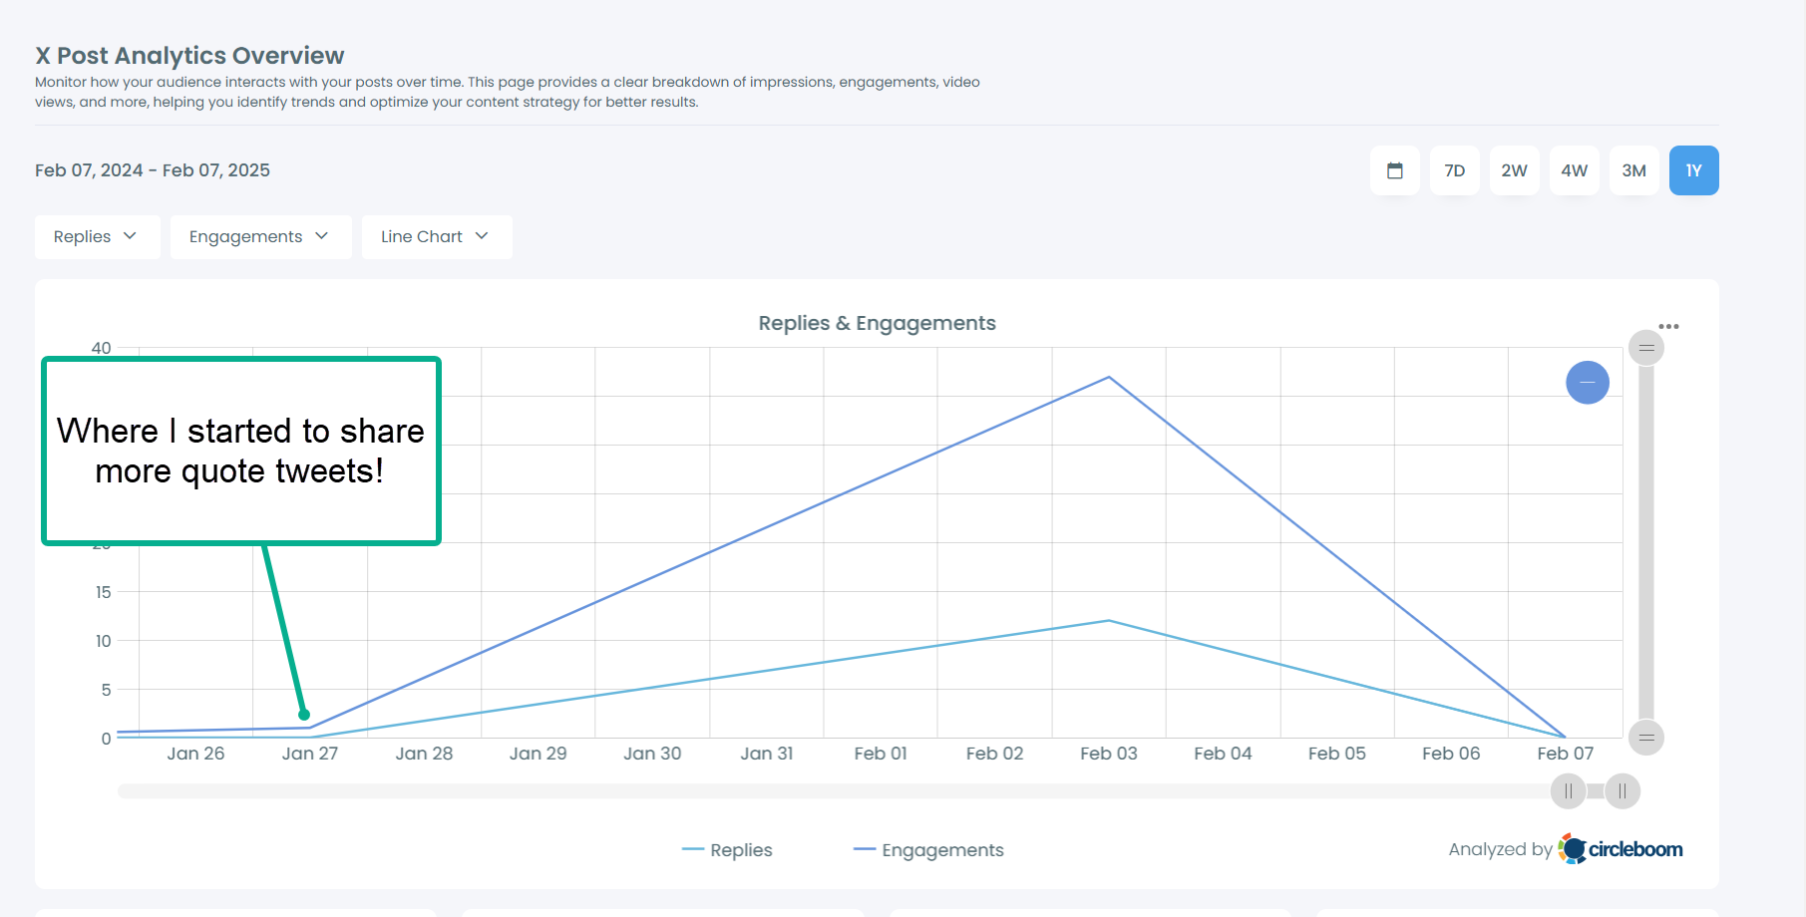Choose the 2W range button
The image size is (1806, 917).
click(x=1514, y=170)
